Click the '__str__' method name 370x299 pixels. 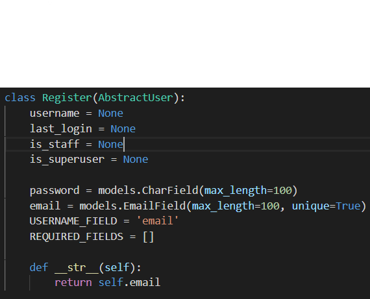[x=77, y=268]
